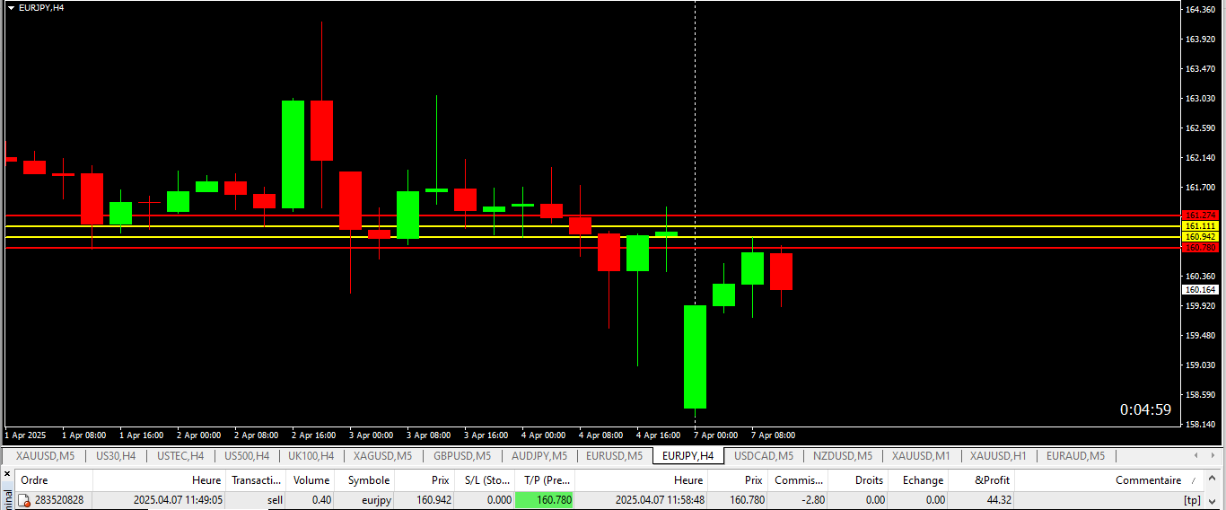Click the red 161.274 price level label
The width and height of the screenshot is (1226, 510).
(1200, 215)
